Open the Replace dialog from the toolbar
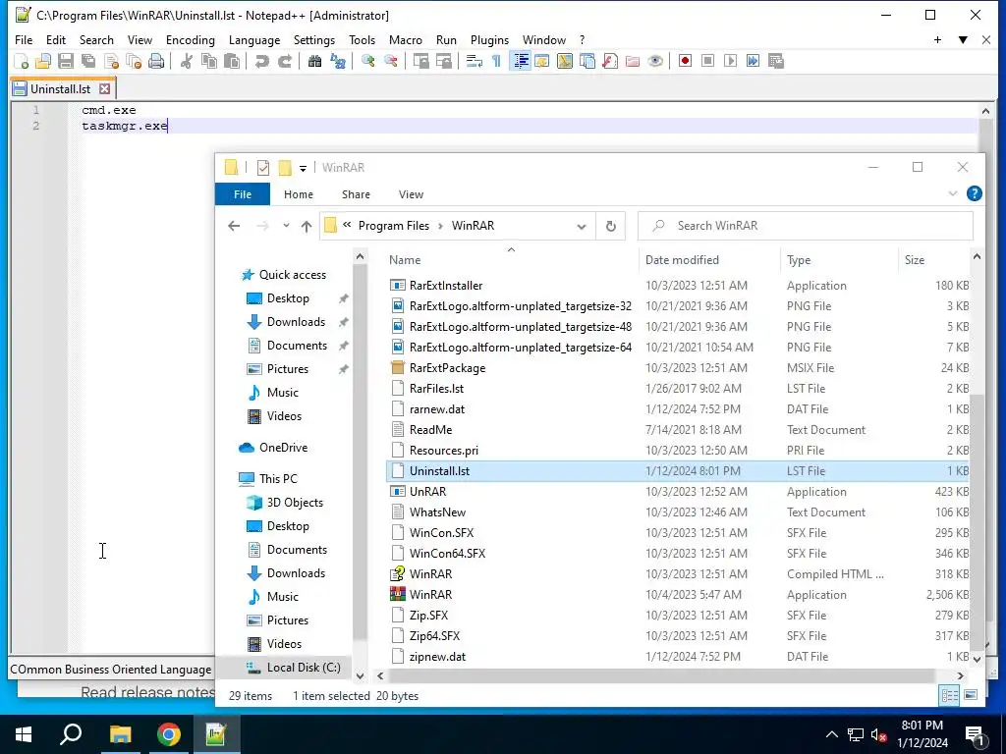Viewport: 1006px width, 754px height. [338, 61]
